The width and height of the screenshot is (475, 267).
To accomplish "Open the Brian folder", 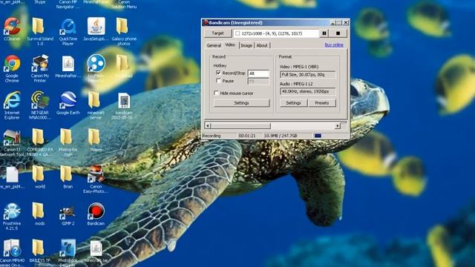I will pos(68,177).
